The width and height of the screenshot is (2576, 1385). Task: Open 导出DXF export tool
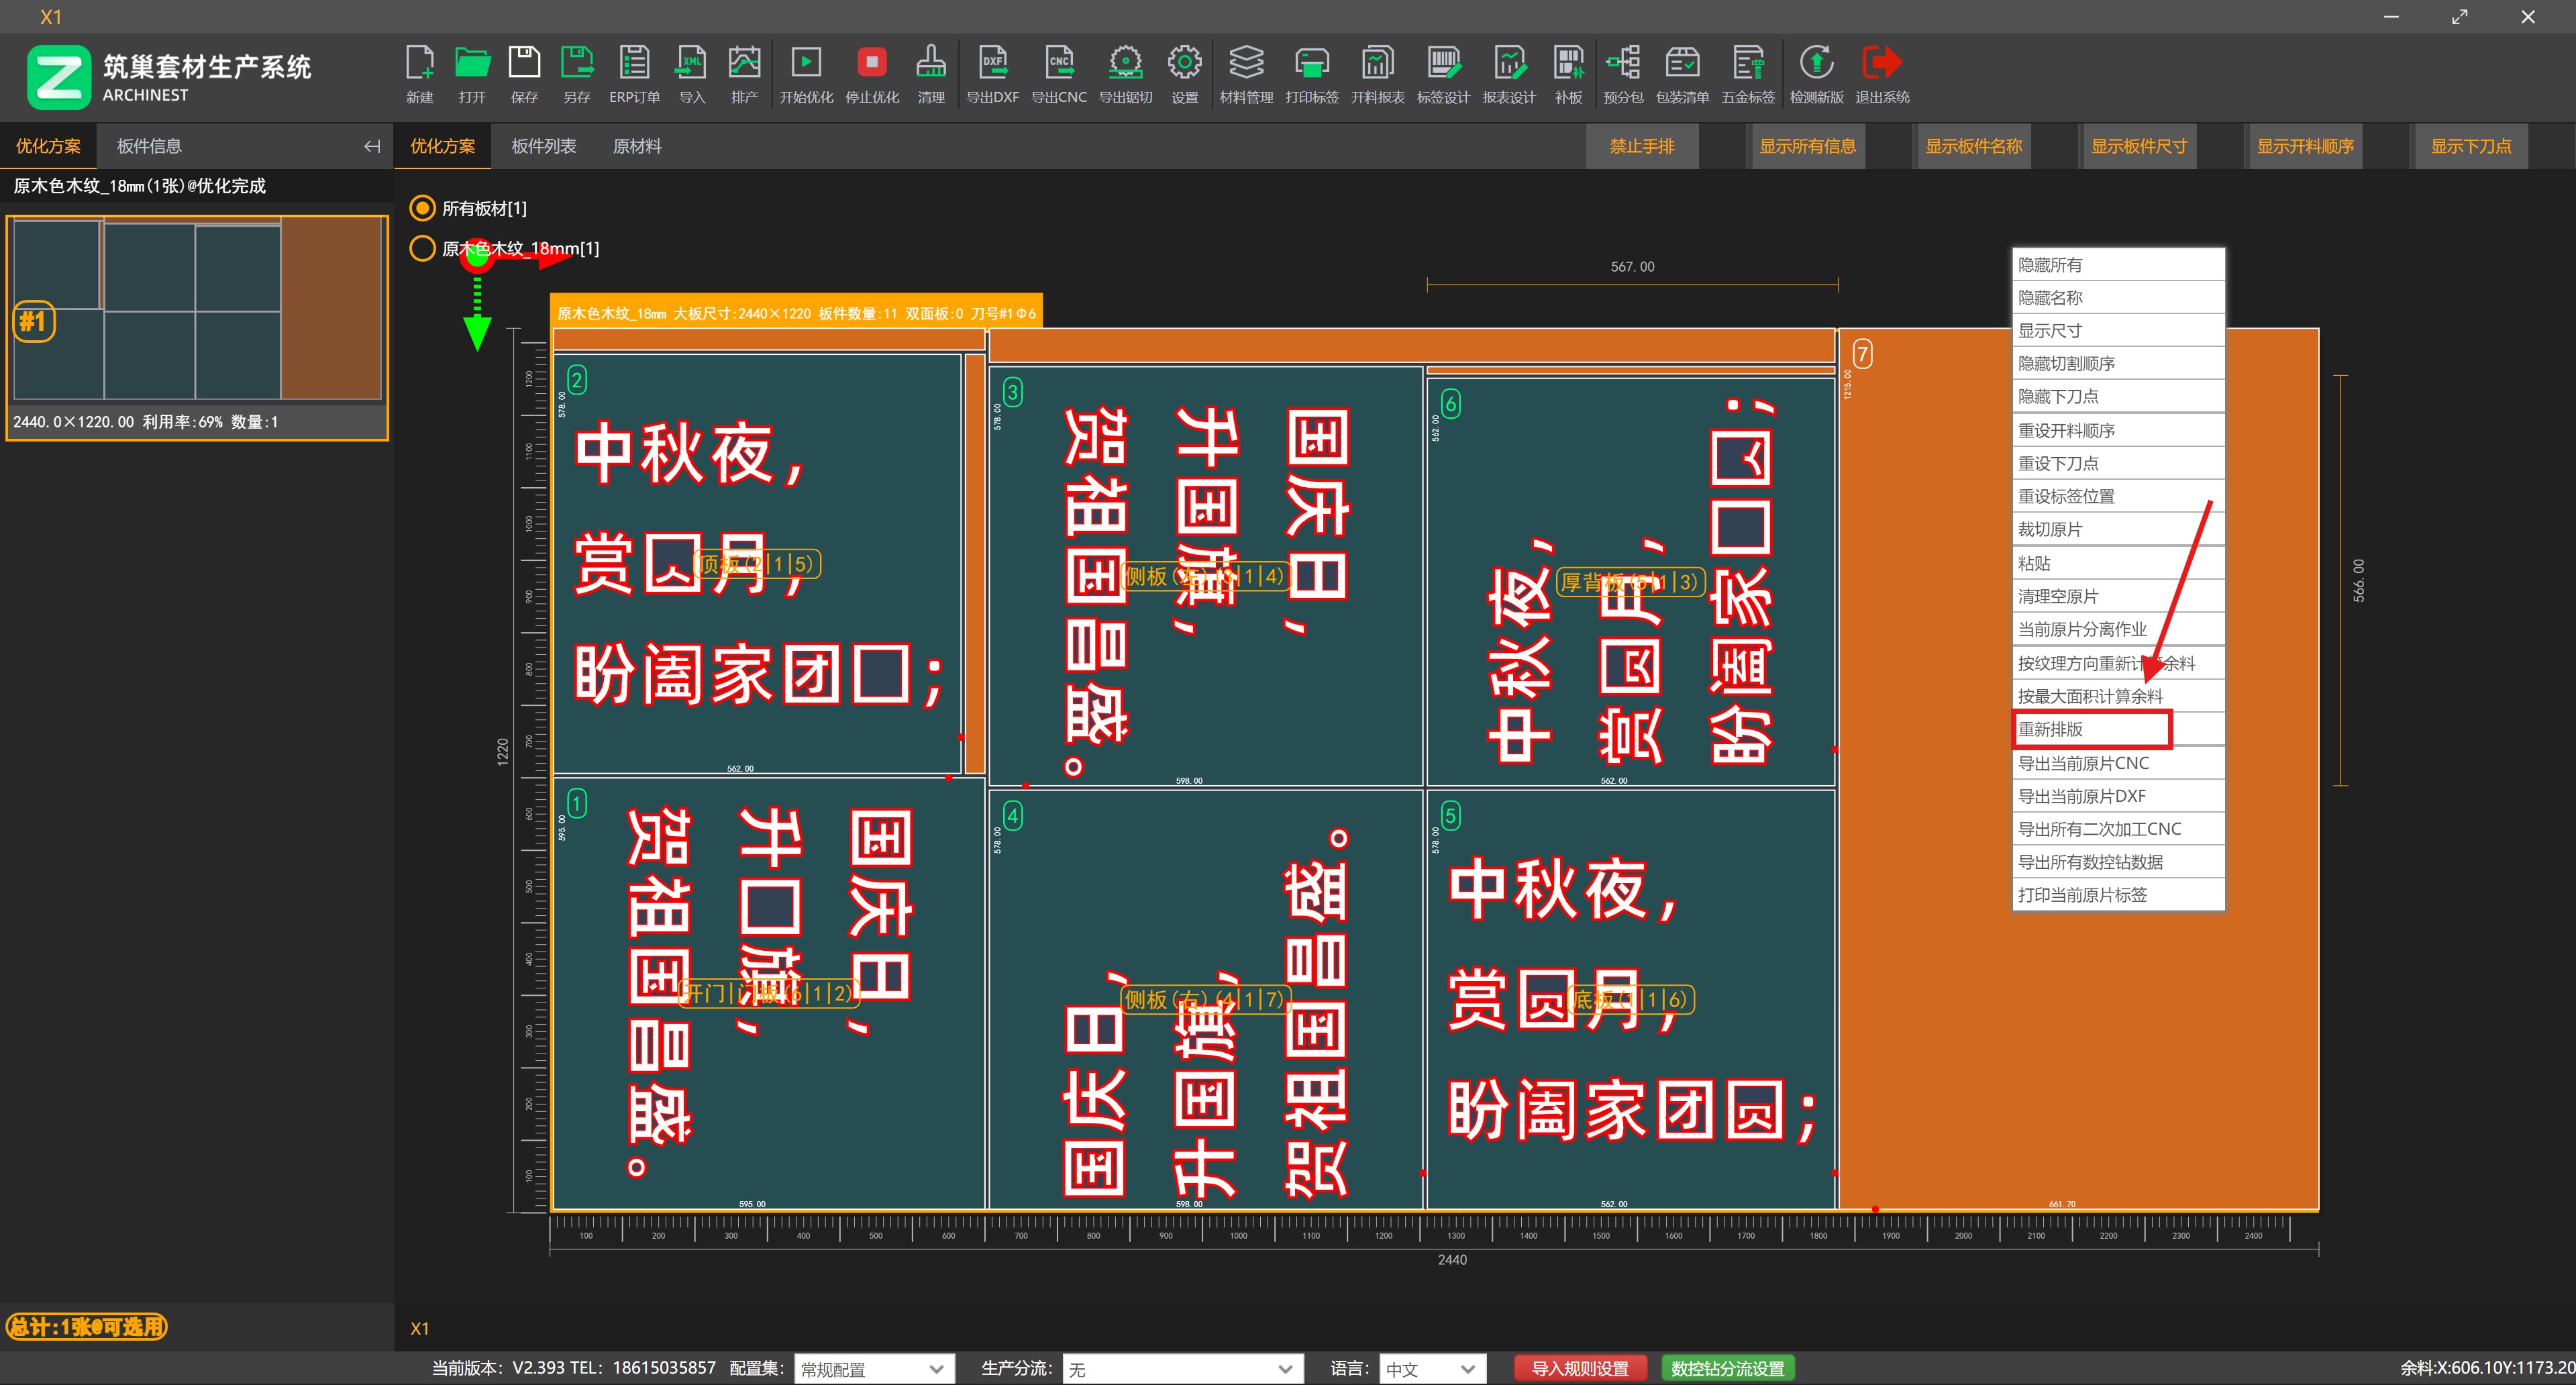(993, 73)
